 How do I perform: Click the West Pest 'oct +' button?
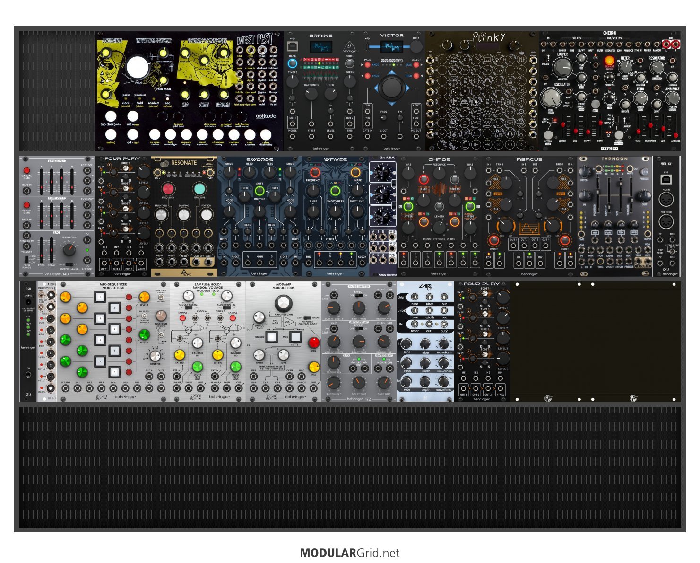[x=133, y=116]
